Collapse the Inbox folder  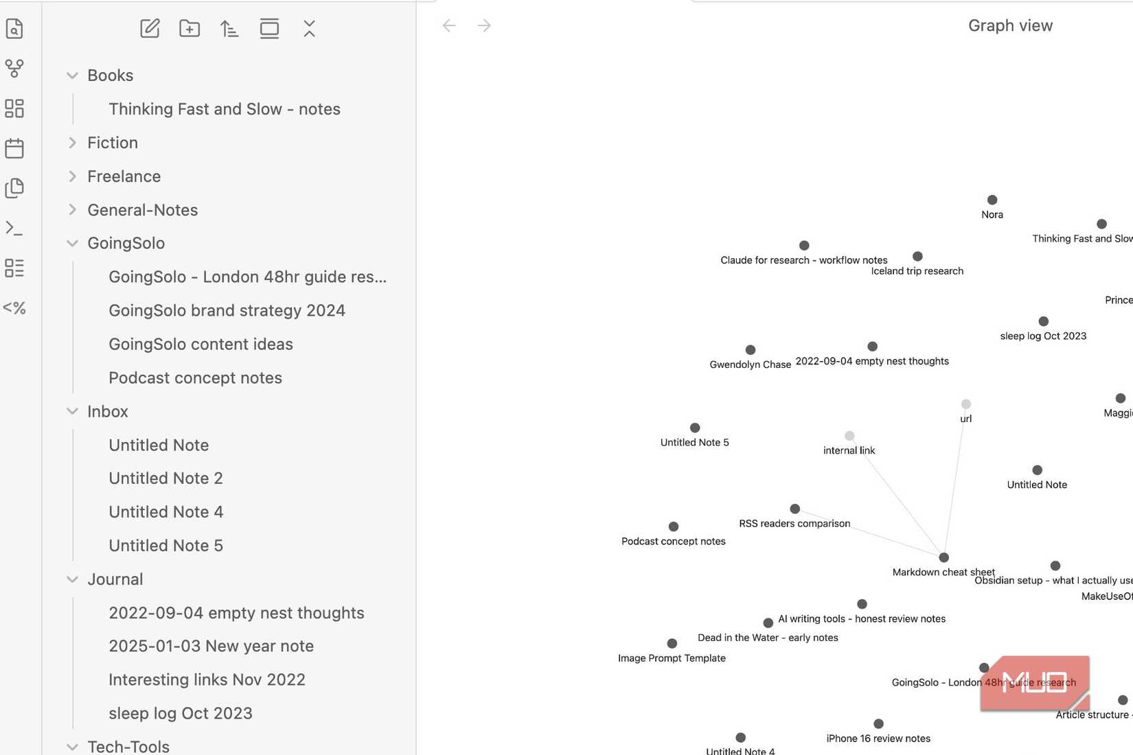(x=72, y=411)
